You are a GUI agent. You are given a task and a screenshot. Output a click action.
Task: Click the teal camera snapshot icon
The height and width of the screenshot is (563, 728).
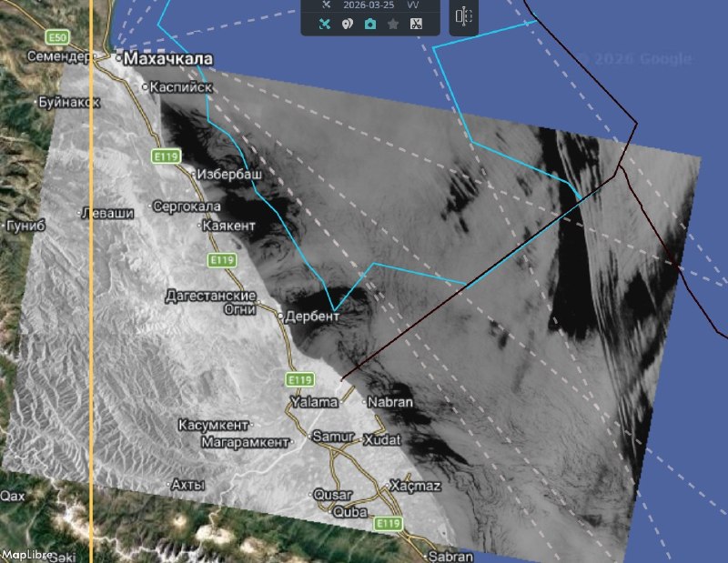click(x=370, y=24)
